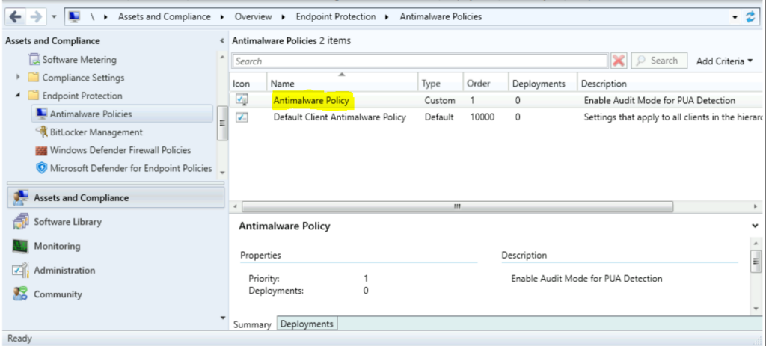766x346 pixels.
Task: Click the Windows Defender Firewall Policies icon
Action: (x=42, y=150)
